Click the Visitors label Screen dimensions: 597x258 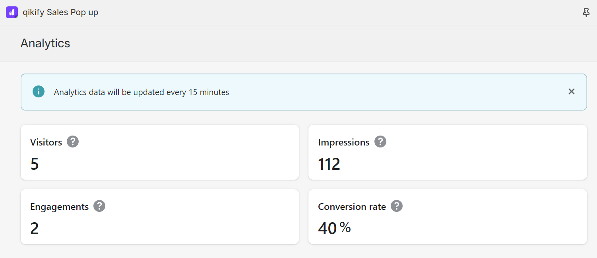coord(46,142)
